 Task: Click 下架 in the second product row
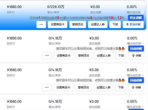(x=121, y=56)
